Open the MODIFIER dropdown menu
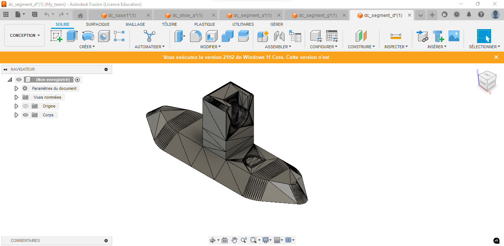This screenshot has height=246, width=504. pyautogui.click(x=210, y=47)
